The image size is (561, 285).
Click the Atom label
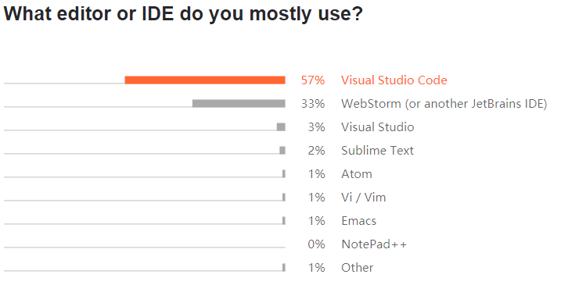pos(357,174)
